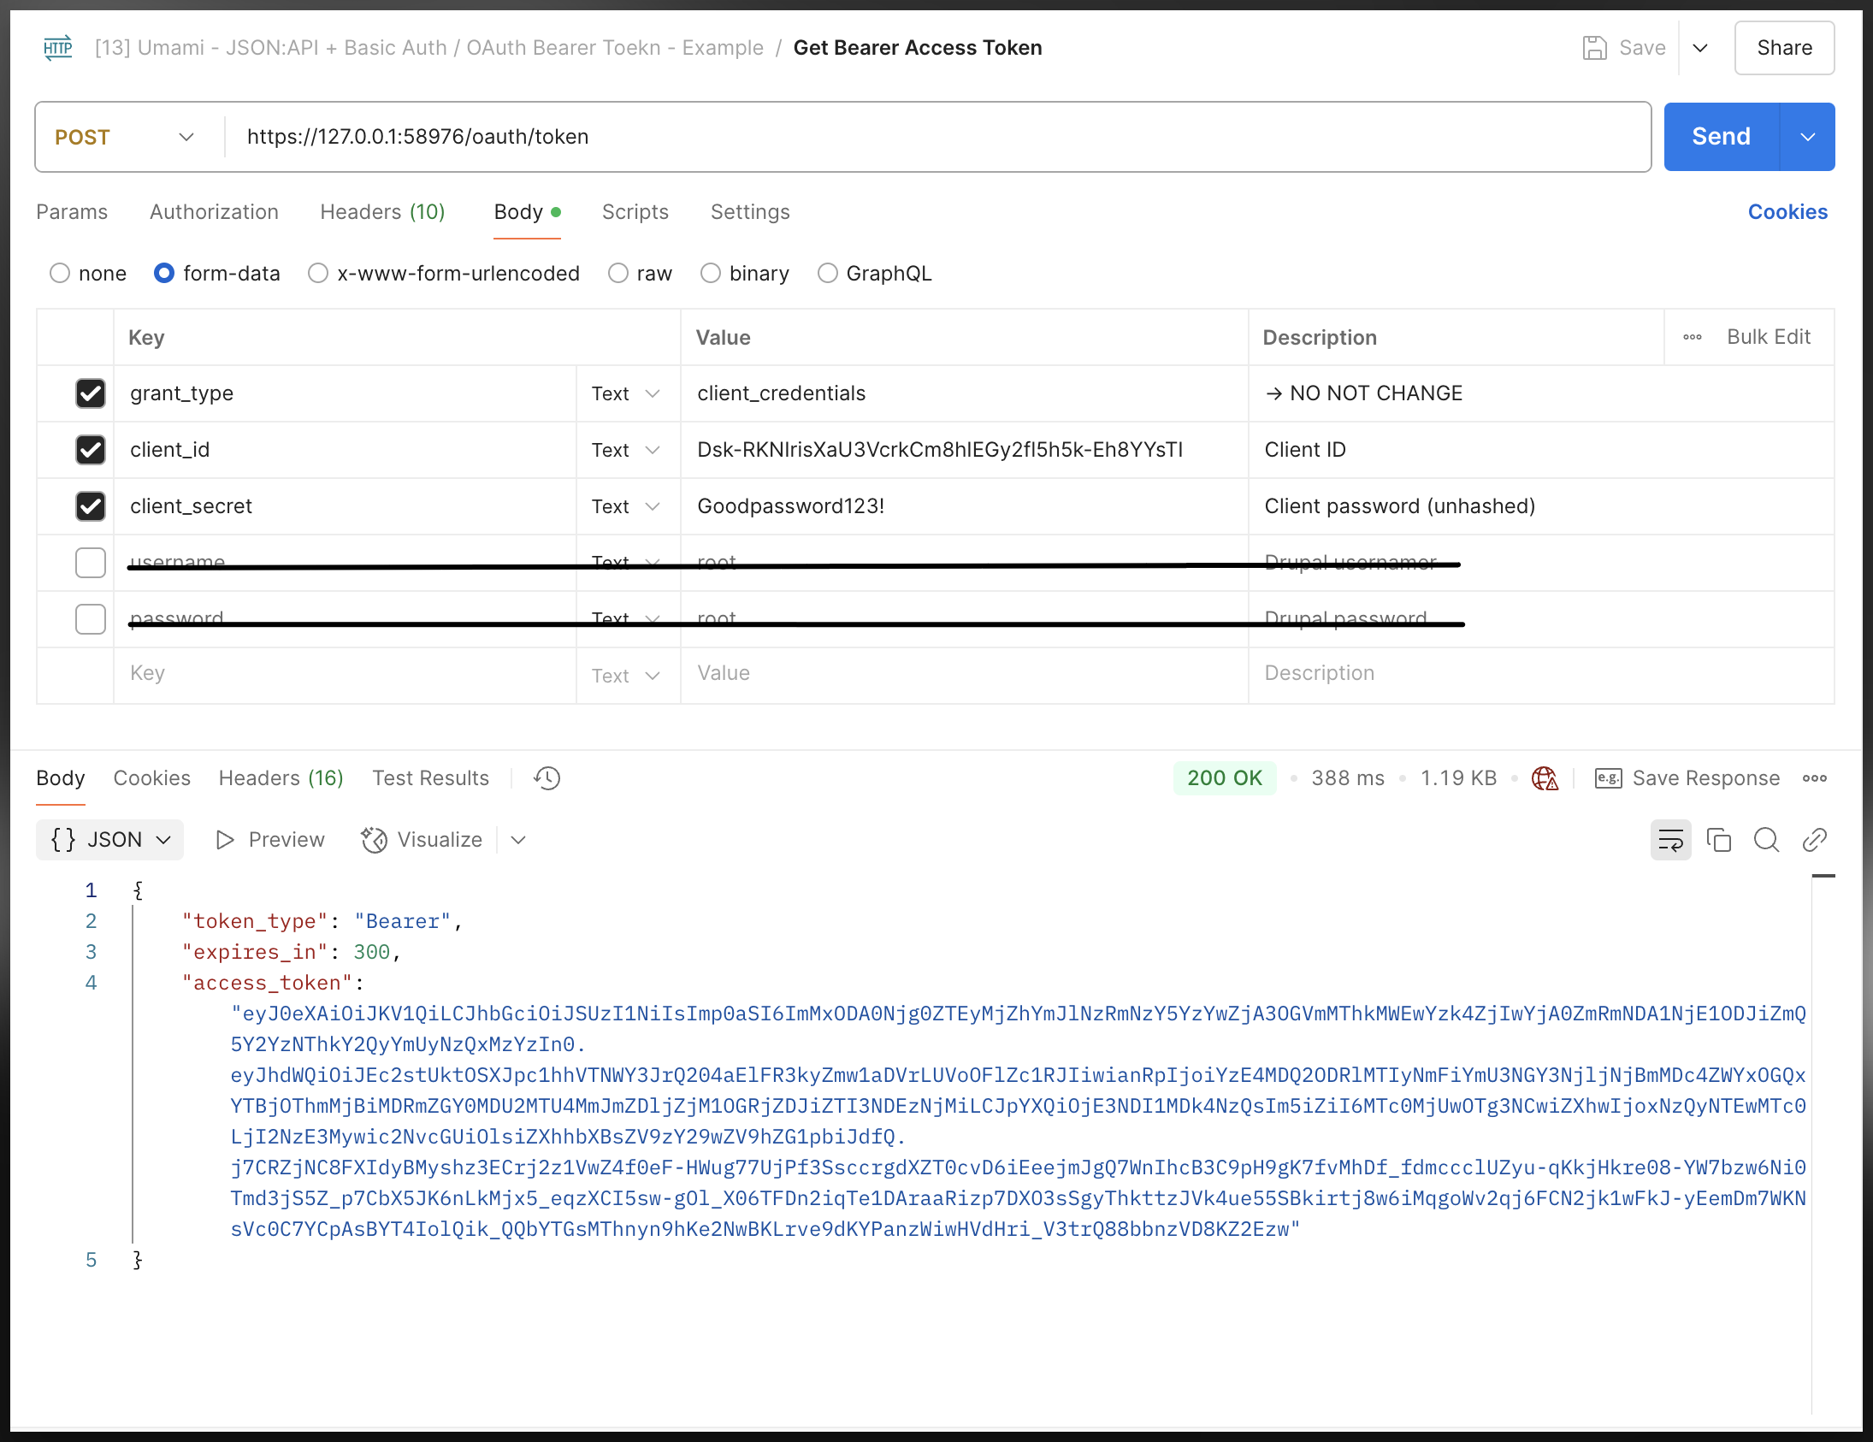Click the Save disk icon

pos(1594,48)
